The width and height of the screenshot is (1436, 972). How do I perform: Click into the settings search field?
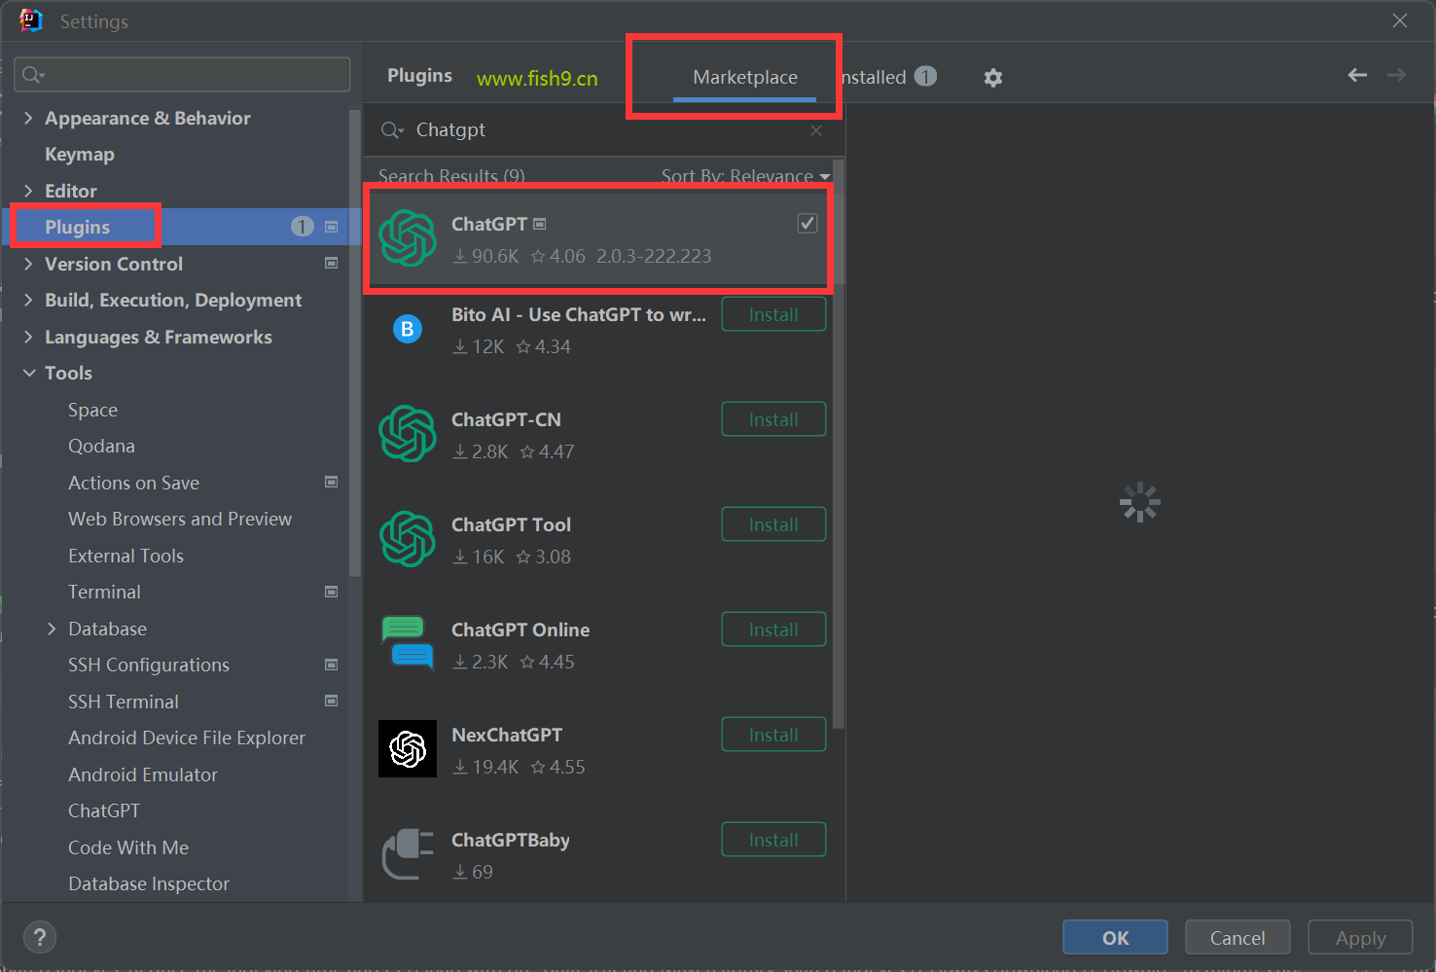point(183,75)
